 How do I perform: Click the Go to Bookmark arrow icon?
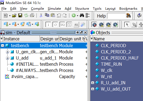click(37, 24)
